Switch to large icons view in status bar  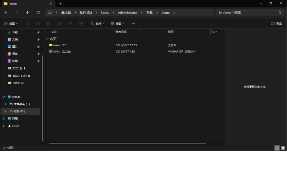coord(283,148)
